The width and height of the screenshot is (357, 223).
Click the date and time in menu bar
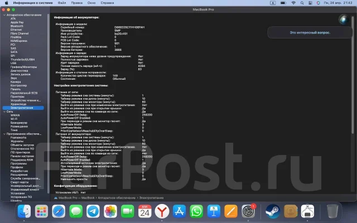tap(338, 3)
